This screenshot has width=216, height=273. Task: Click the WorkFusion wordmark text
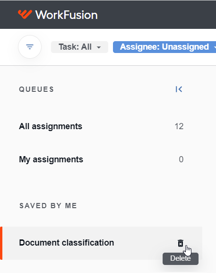pos(67,15)
